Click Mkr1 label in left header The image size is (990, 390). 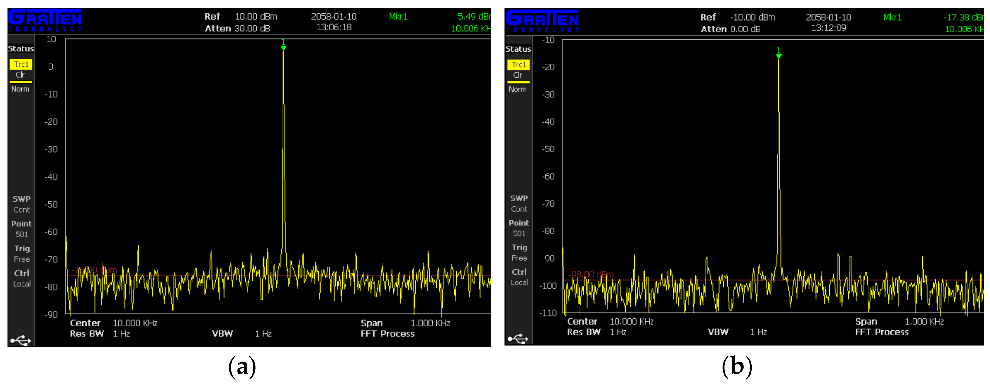click(398, 16)
